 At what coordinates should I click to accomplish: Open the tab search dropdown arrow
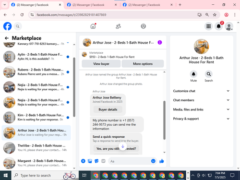point(5,5)
